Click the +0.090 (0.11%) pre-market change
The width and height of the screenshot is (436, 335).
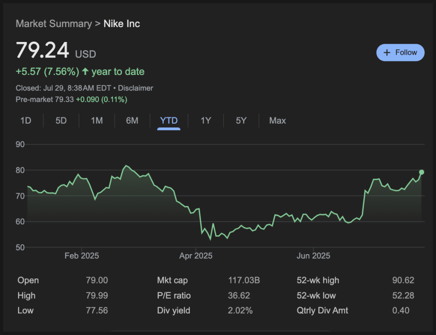click(102, 99)
